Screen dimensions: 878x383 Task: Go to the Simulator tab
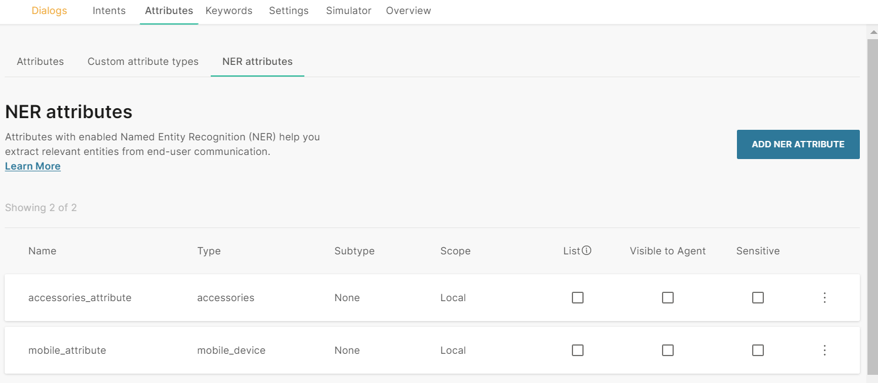coord(348,11)
